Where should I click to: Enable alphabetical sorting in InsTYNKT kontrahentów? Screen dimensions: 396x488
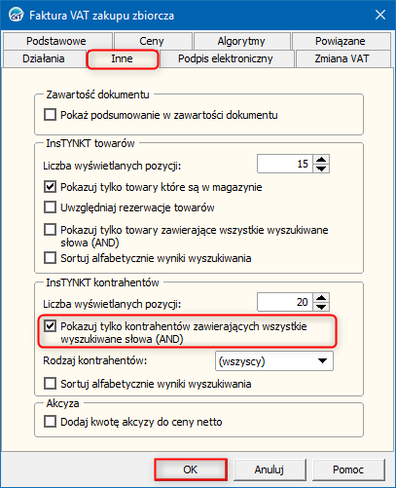(x=50, y=384)
